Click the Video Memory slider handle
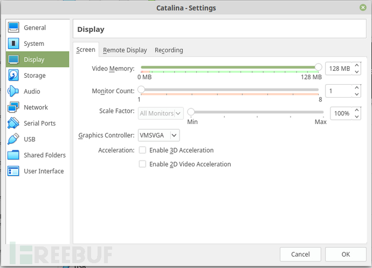The width and height of the screenshot is (372, 268). pyautogui.click(x=319, y=67)
